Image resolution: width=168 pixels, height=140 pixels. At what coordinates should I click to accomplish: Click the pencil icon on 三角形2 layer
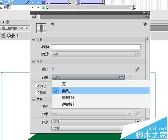(27, 2)
